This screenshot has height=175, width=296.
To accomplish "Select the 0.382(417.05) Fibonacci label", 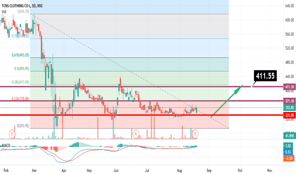I will coord(20,82).
